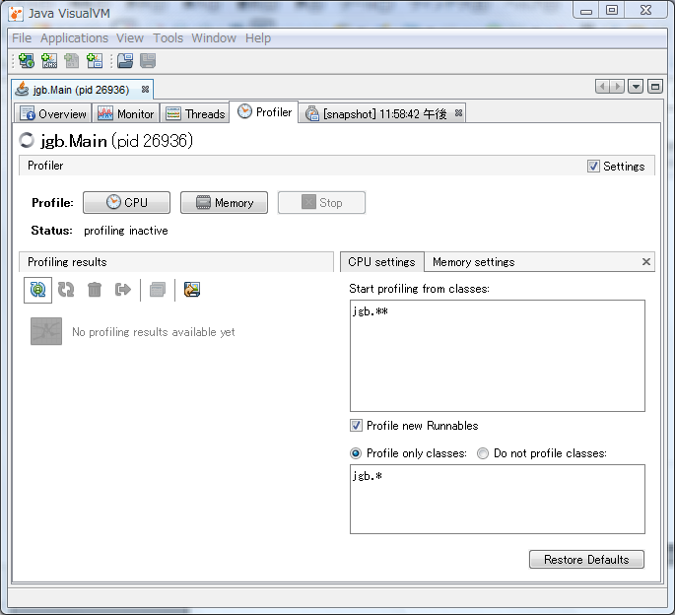675x615 pixels.
Task: Click in Start profiling from classes field
Action: click(x=498, y=356)
